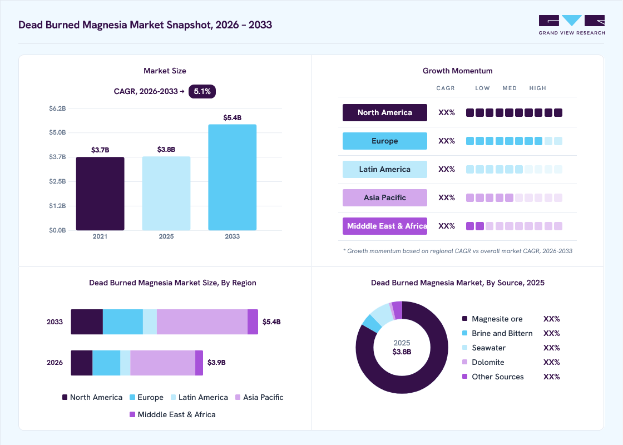Select the Europe segment in 2033 bar
This screenshot has height=445, width=623.
[x=123, y=322]
